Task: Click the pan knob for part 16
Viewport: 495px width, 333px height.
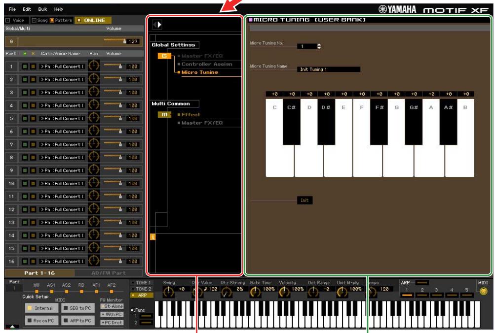Action: 94,261
